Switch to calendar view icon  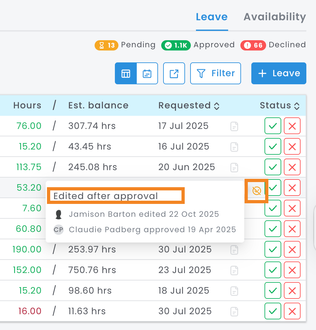147,73
